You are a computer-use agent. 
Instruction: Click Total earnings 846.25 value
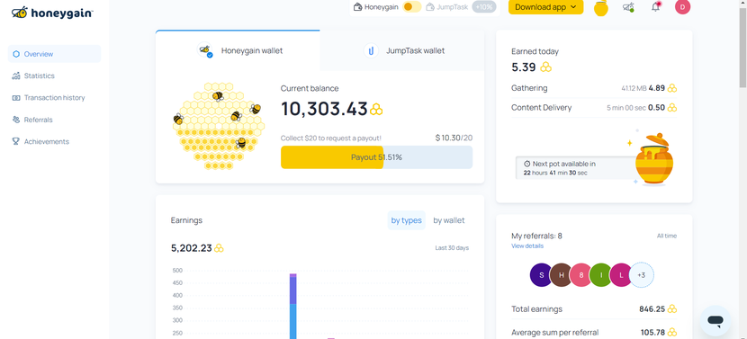(652, 309)
